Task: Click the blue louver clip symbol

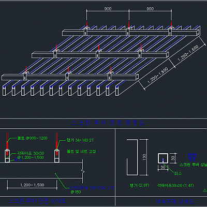Action: (x=192, y=157)
